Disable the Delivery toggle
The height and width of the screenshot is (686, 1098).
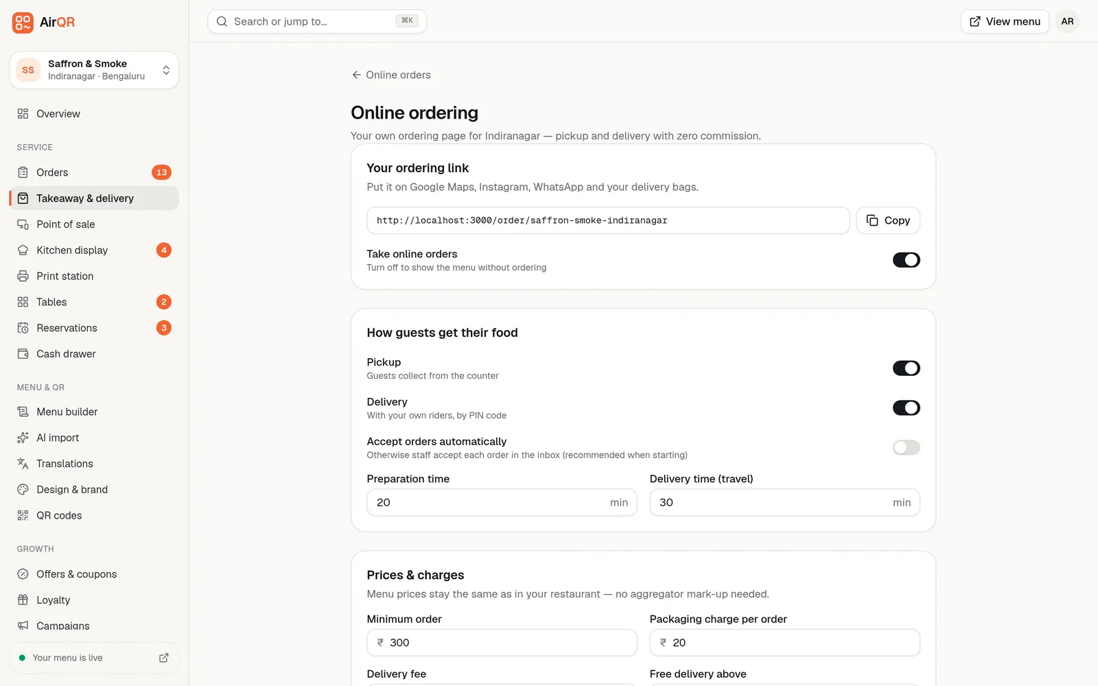pyautogui.click(x=906, y=408)
